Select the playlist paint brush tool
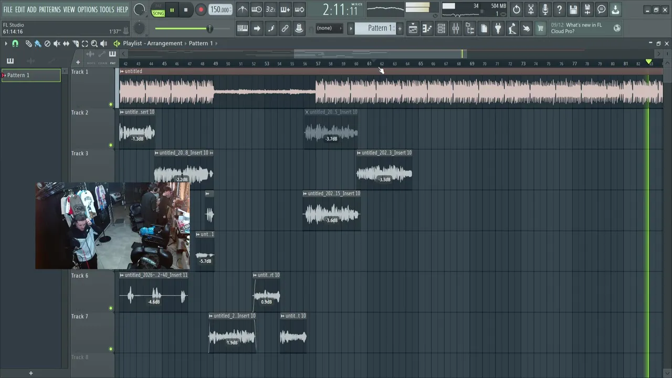Screen dimensions: 672x378 tap(38, 44)
